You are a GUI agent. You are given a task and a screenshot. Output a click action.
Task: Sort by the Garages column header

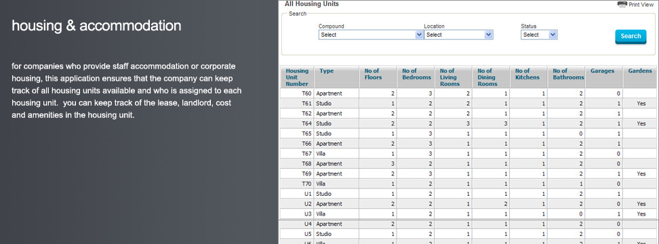(x=602, y=71)
